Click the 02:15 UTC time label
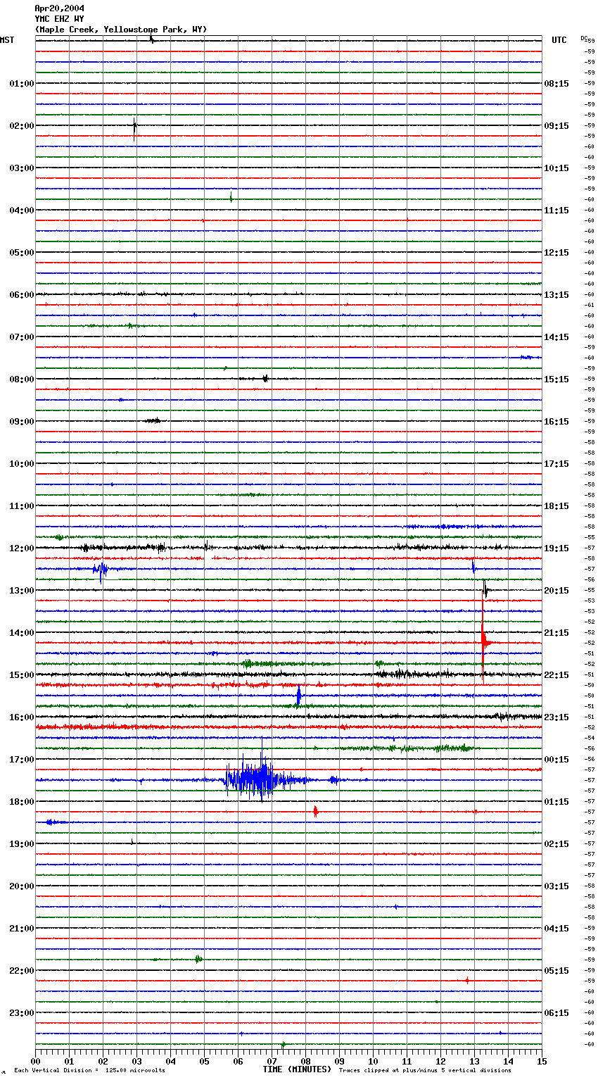Screen dimensions: 598x1080 pyautogui.click(x=556, y=844)
